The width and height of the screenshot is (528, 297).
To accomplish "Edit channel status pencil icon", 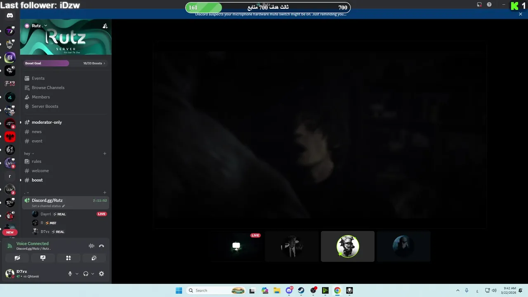I will (x=64, y=206).
